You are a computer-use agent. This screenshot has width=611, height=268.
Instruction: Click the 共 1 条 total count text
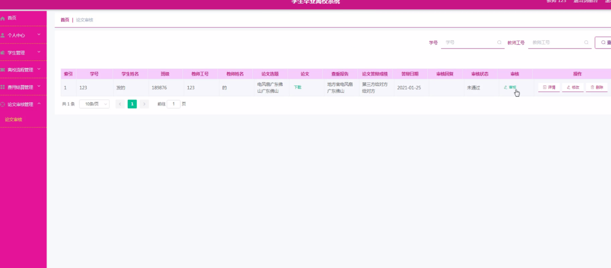pos(68,104)
